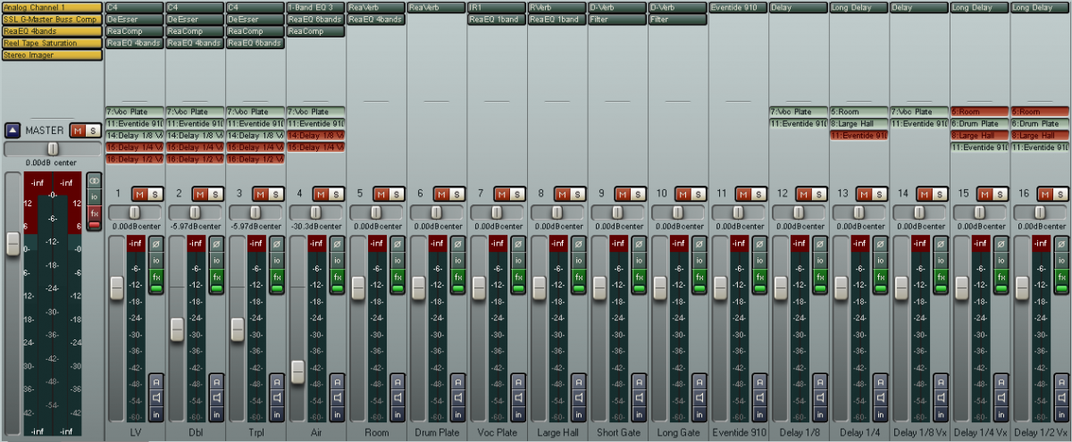Screen dimensions: 1072x442
Task: Open IR1 plugin on Voc Plate track
Action: click(x=497, y=7)
